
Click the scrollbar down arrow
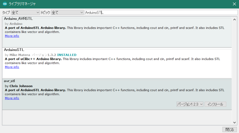(x=234, y=122)
